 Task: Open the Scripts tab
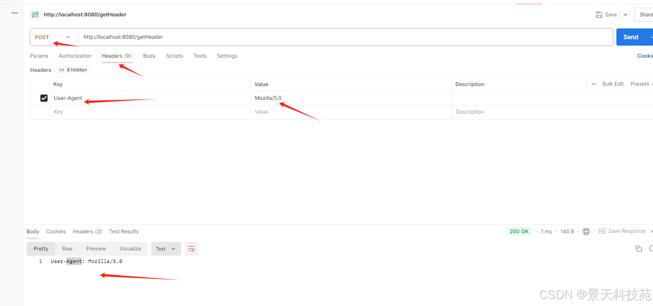click(x=175, y=56)
